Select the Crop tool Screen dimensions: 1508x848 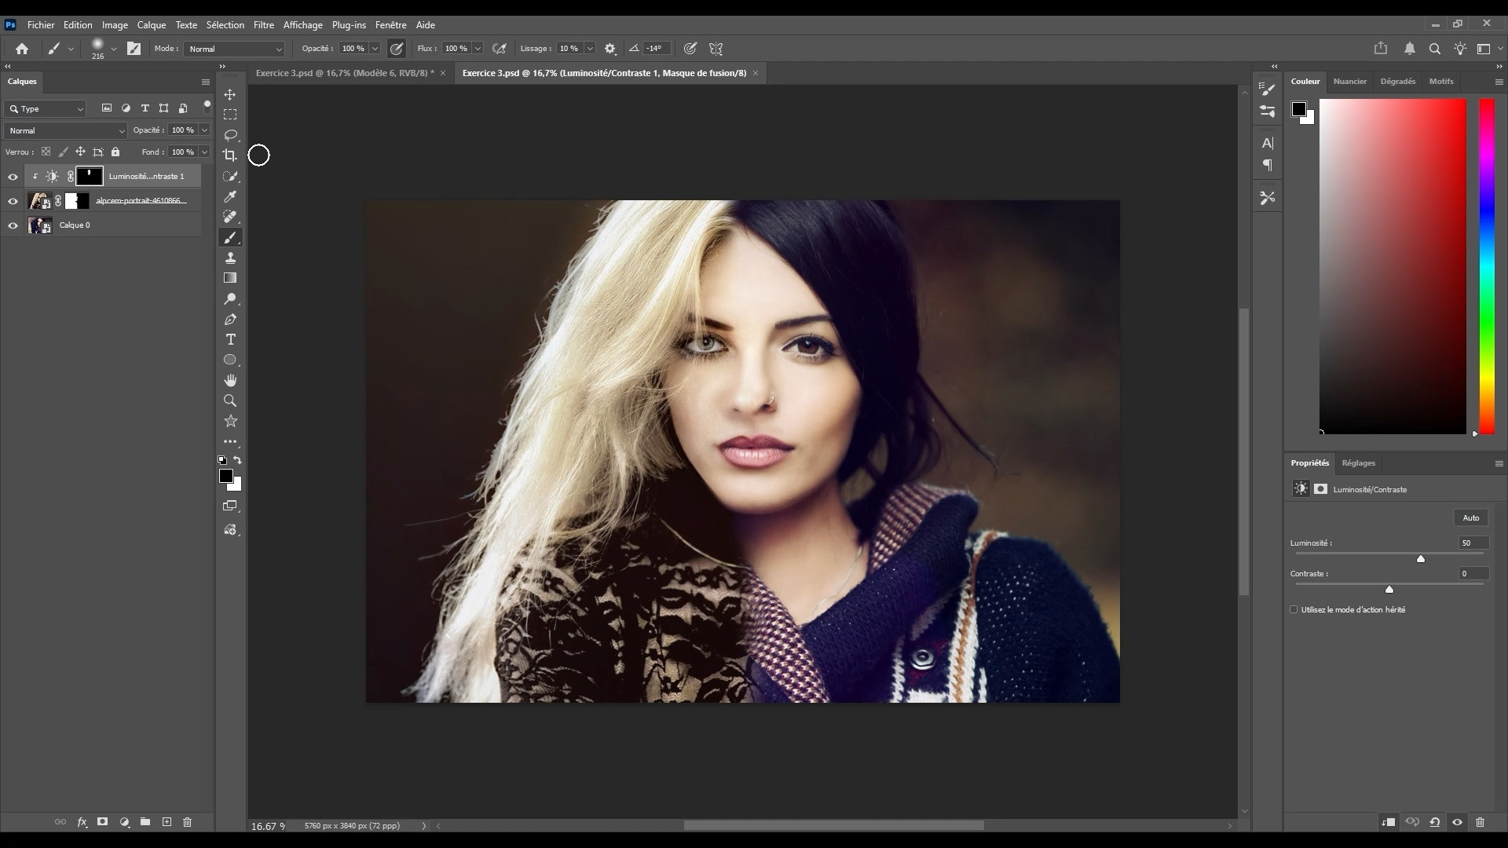[230, 155]
